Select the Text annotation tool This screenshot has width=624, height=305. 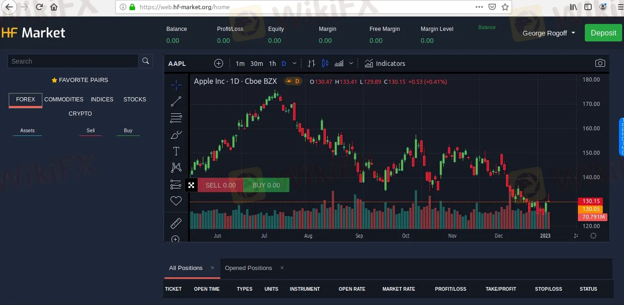pyautogui.click(x=176, y=151)
